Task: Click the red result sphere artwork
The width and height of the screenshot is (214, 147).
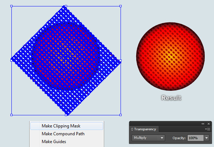Action: 170,56
